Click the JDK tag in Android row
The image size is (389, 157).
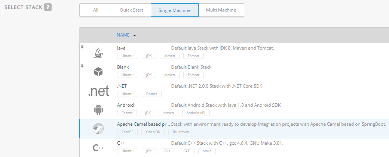148,113
